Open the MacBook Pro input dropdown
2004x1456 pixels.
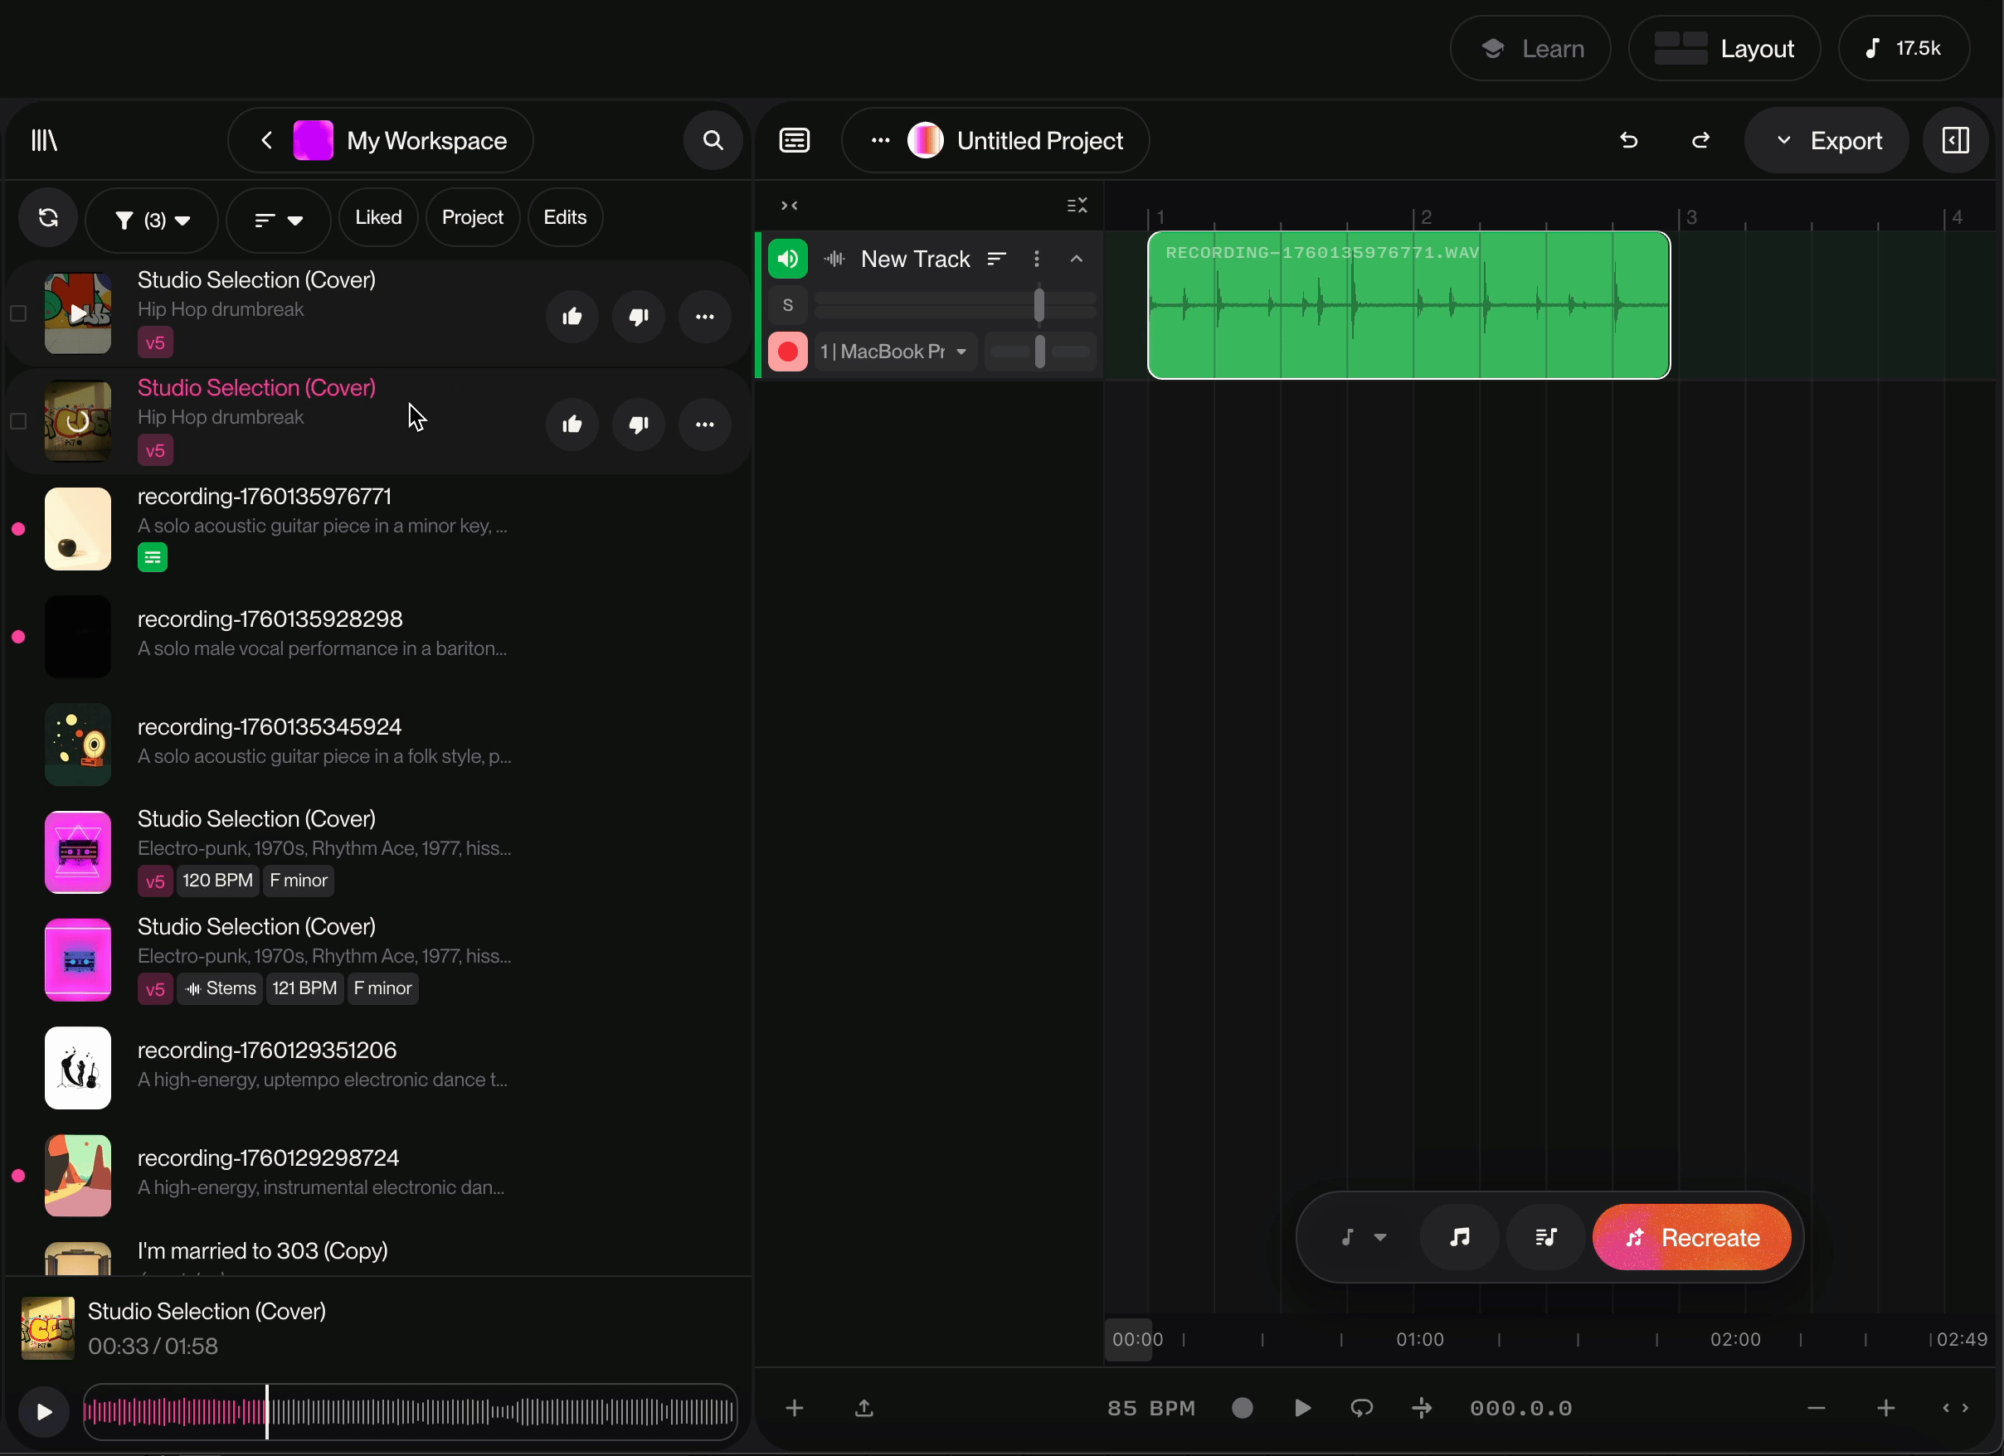click(894, 352)
